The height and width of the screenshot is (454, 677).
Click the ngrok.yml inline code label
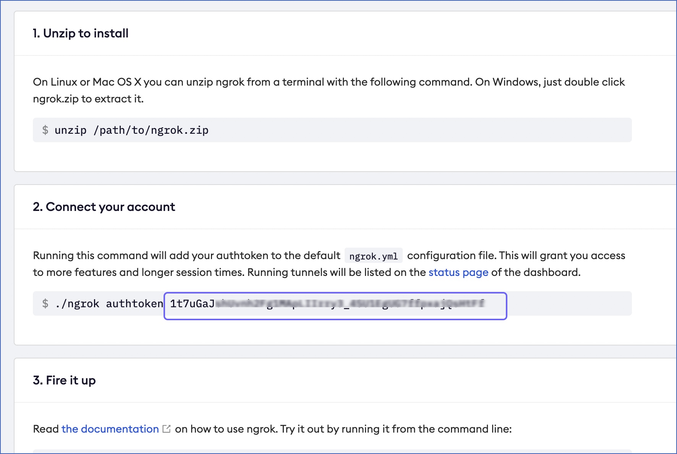373,256
